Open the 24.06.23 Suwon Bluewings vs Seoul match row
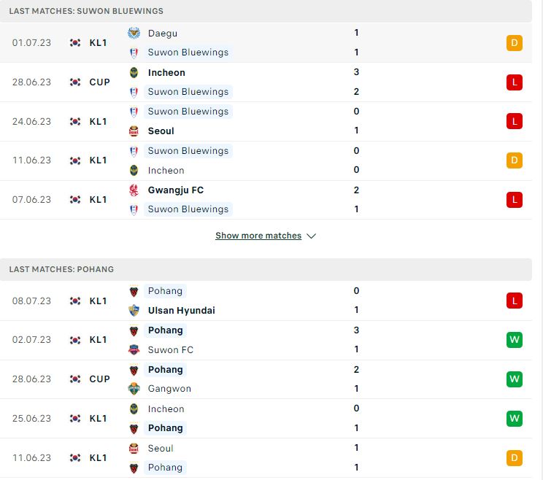The image size is (543, 480). (x=266, y=122)
